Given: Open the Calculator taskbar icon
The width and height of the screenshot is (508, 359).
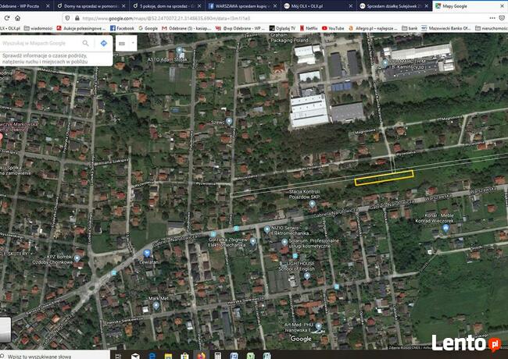Looking at the screenshot, I should pyautogui.click(x=217, y=355).
